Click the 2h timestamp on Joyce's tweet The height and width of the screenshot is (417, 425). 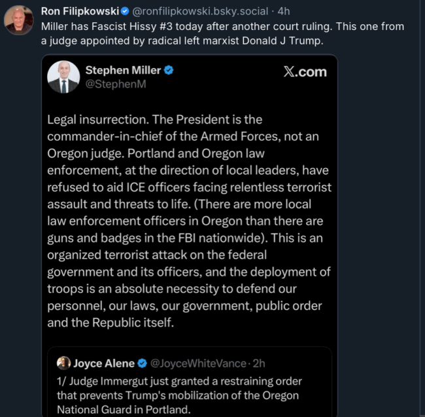(258, 363)
